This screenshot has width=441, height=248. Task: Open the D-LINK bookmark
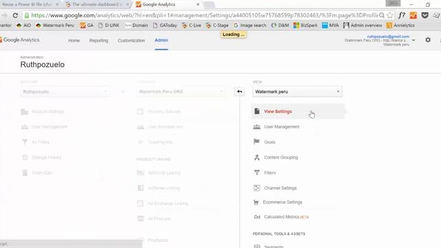point(109,25)
